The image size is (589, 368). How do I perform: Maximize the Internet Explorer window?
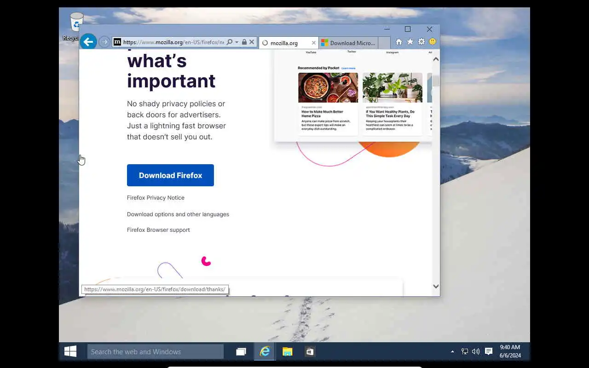[408, 29]
